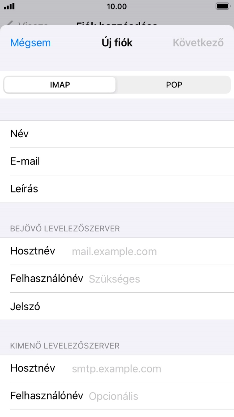Viewport: 234px width, 417px height.
Task: Tap the Kimenő levelezőszerver section header
Action: coord(65,346)
